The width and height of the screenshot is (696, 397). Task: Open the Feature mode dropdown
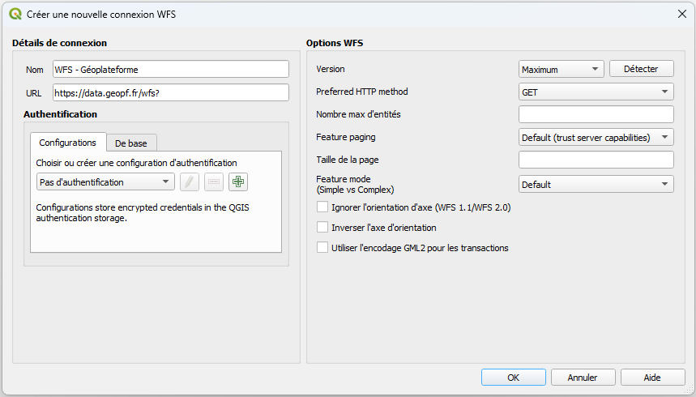596,184
